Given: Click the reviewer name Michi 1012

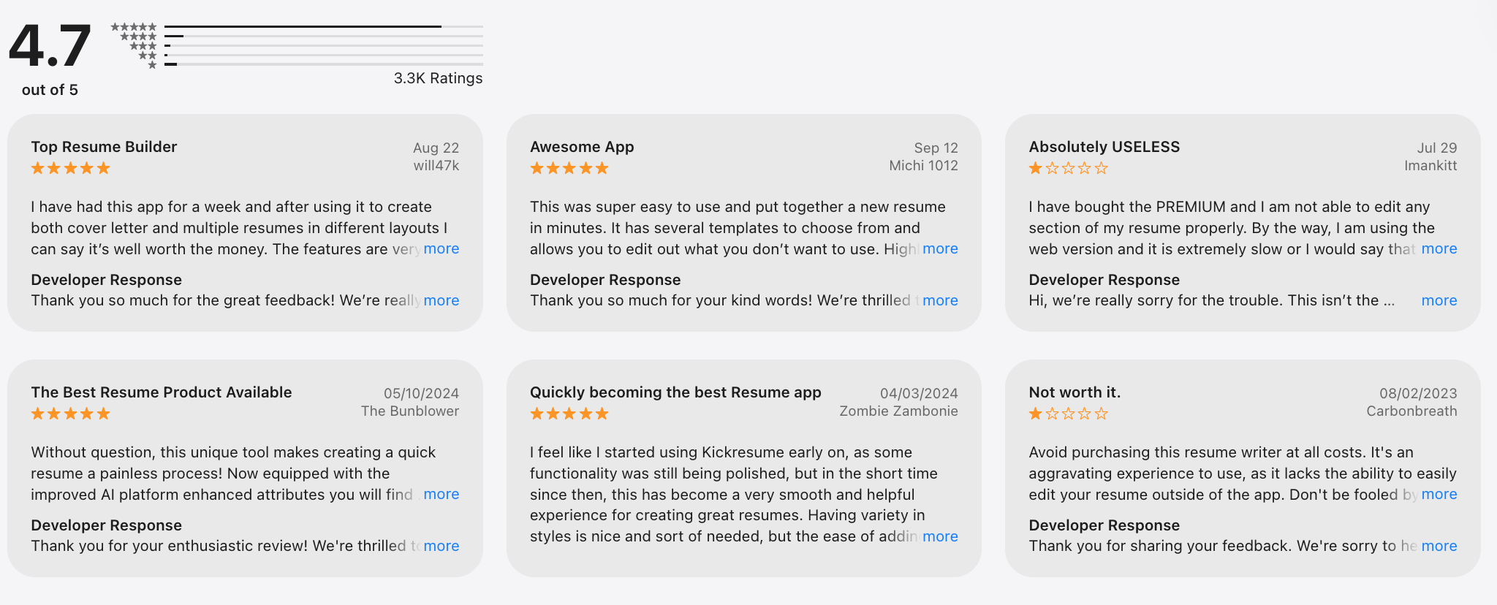Looking at the screenshot, I should click(924, 165).
